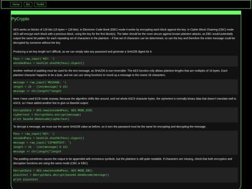Open the Toolkit navigation link

point(40,4)
